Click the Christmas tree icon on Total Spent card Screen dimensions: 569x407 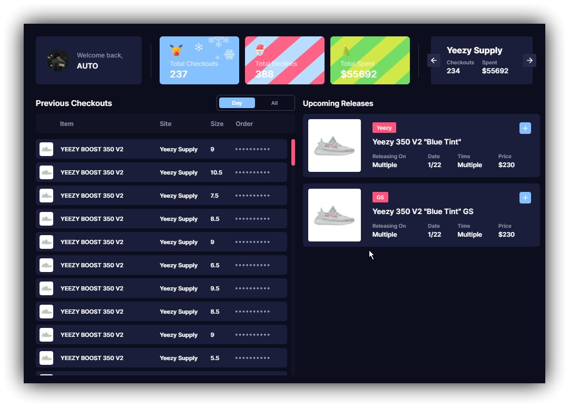click(346, 50)
